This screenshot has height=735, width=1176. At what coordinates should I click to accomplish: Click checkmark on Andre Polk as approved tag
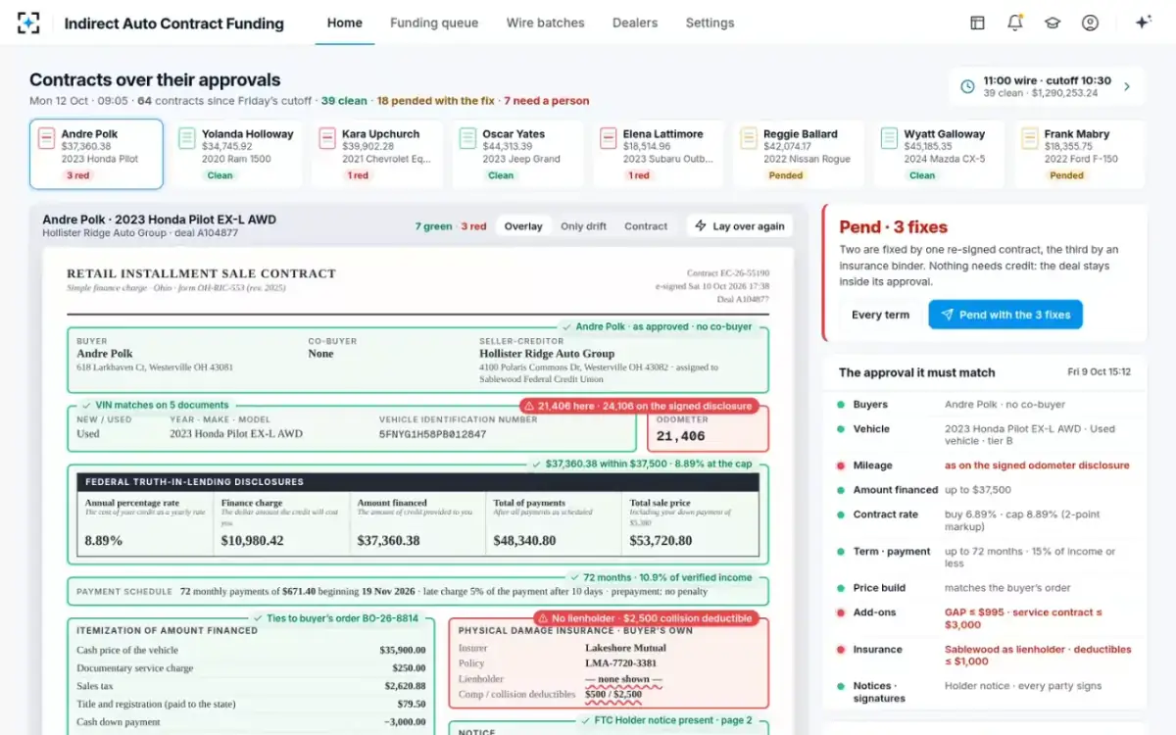tap(566, 326)
